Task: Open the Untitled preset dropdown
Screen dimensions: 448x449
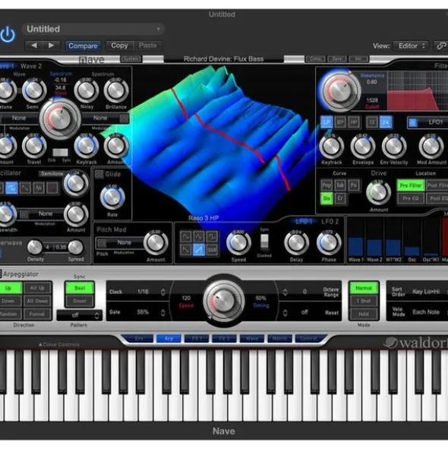Action: click(93, 29)
